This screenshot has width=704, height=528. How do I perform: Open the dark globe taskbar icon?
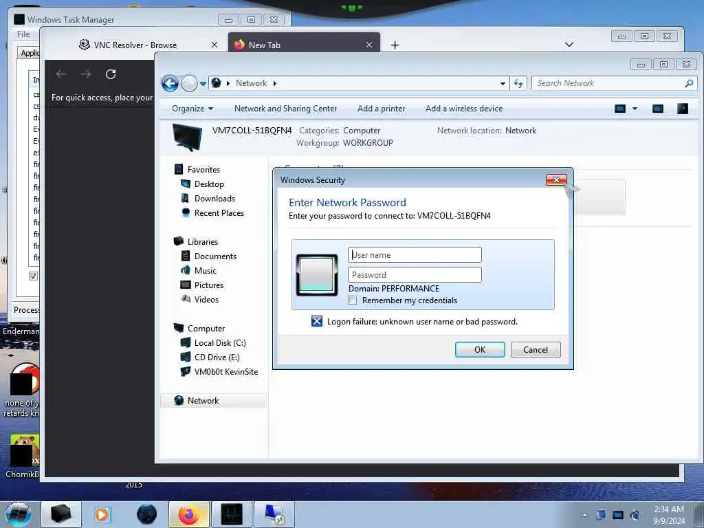[x=147, y=514]
